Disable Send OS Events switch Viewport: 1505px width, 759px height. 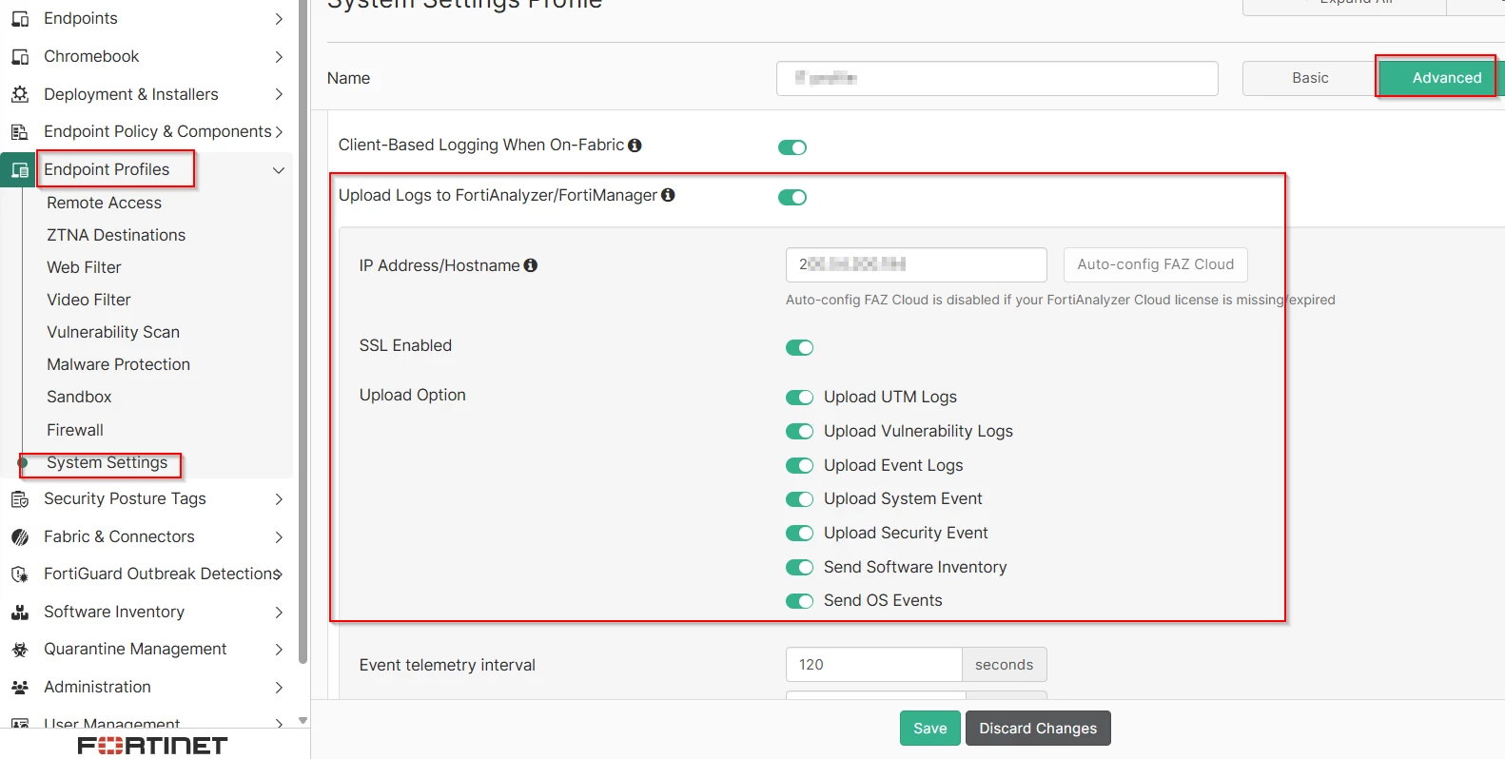pyautogui.click(x=800, y=601)
